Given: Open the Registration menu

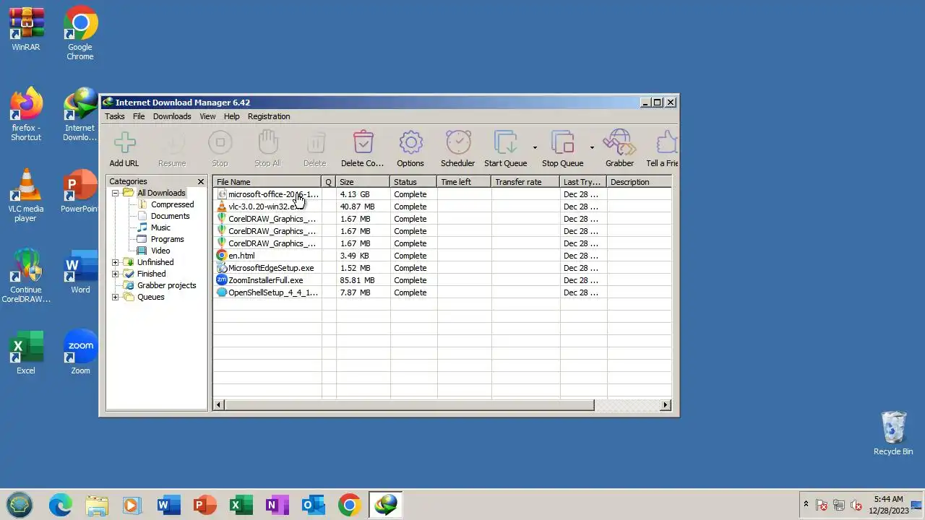Looking at the screenshot, I should (x=269, y=116).
